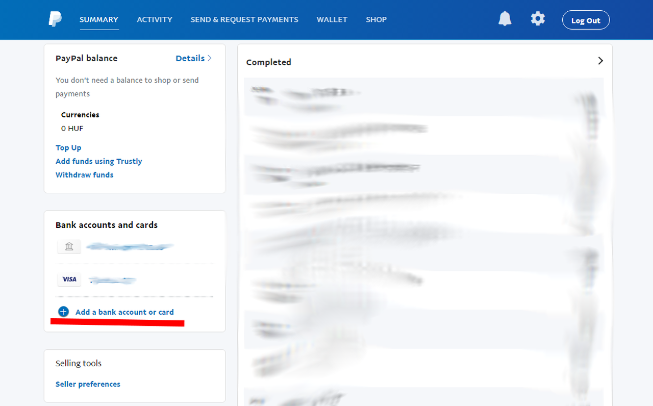The width and height of the screenshot is (653, 406).
Task: Click the plus icon for adding a bank account
Action: 63,312
